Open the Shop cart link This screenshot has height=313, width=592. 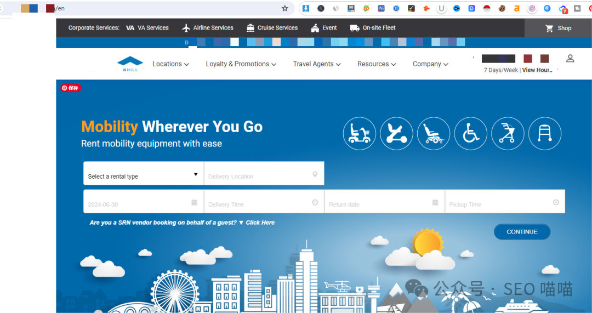(x=558, y=28)
